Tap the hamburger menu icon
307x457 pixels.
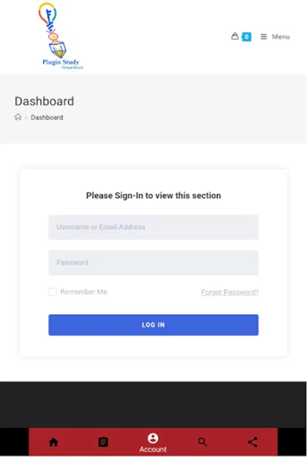click(264, 37)
